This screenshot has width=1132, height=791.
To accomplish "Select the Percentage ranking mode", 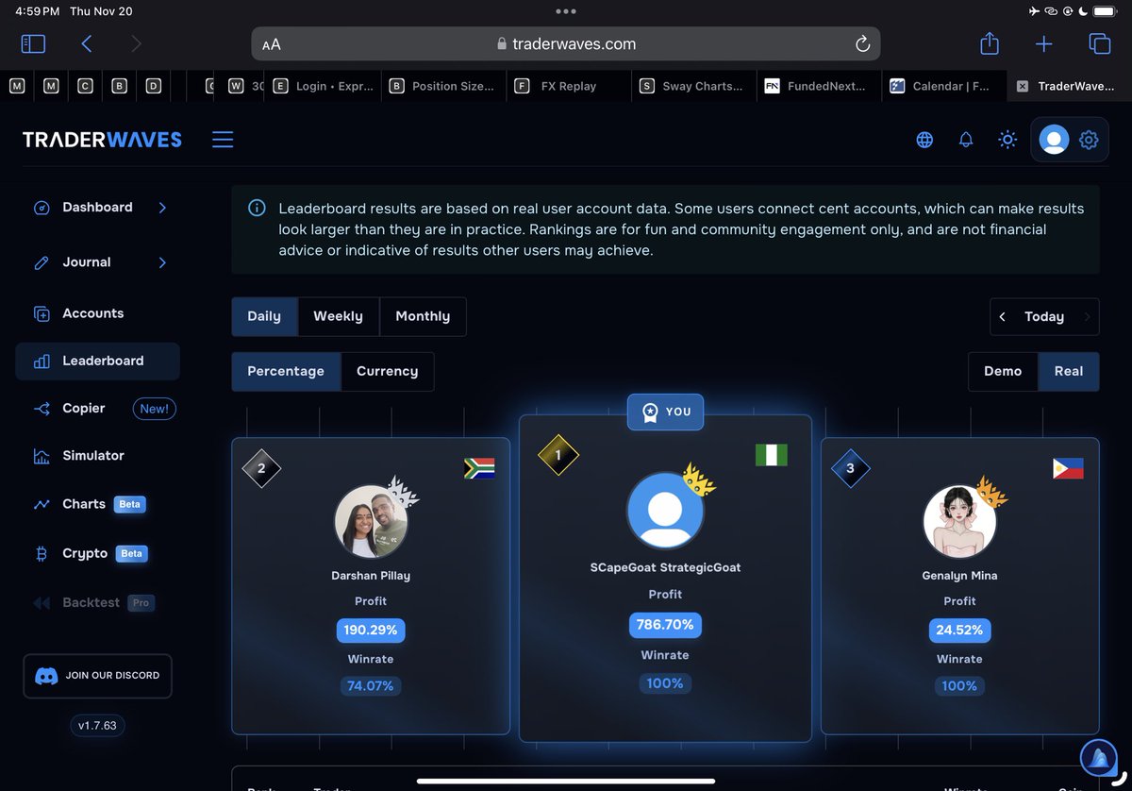I will [x=286, y=371].
